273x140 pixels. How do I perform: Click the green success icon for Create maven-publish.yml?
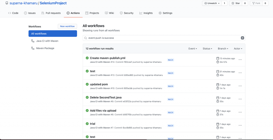(x=87, y=58)
